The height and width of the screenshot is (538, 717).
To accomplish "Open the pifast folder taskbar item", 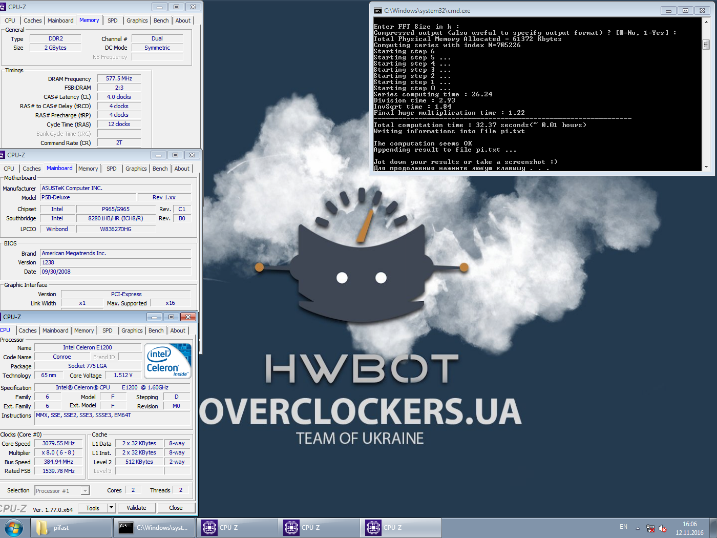I will tap(72, 528).
